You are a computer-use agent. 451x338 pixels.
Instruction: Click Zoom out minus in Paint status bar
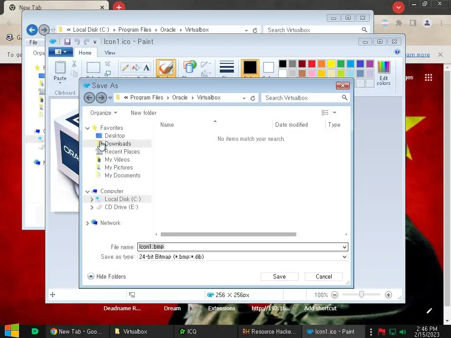coord(335,295)
